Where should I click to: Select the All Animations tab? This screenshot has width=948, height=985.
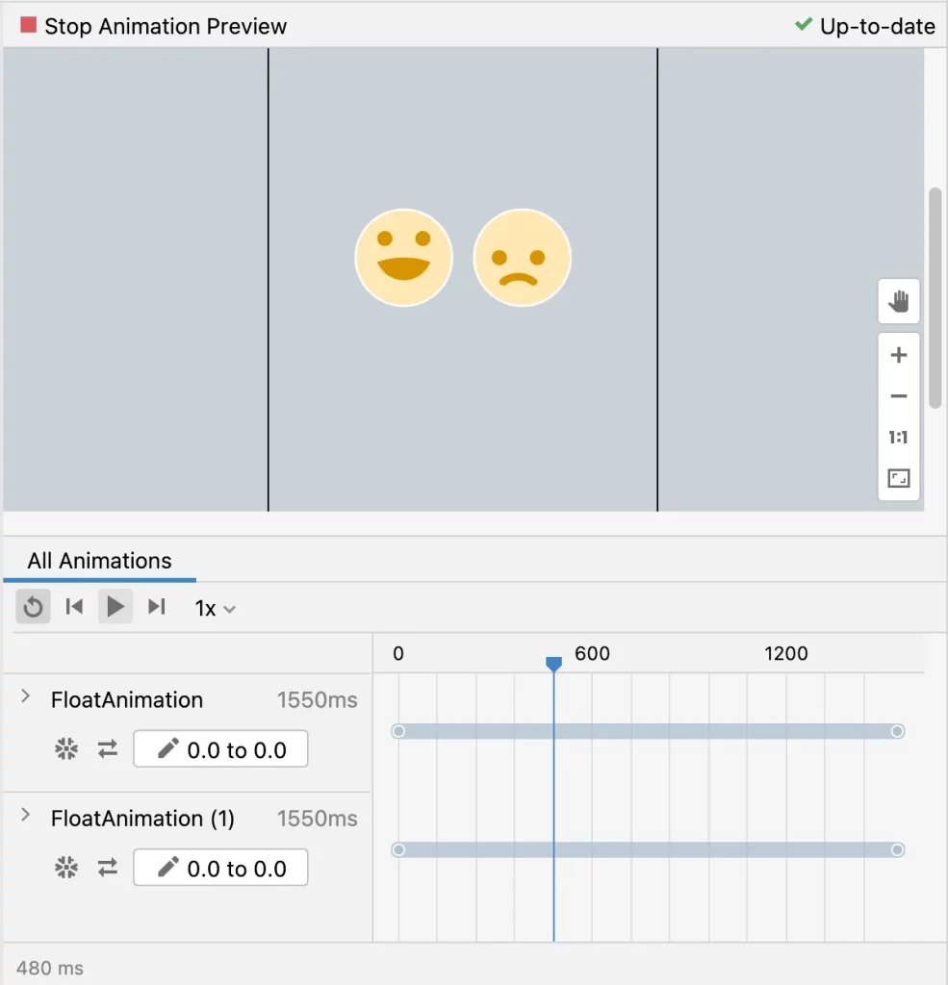pos(99,561)
